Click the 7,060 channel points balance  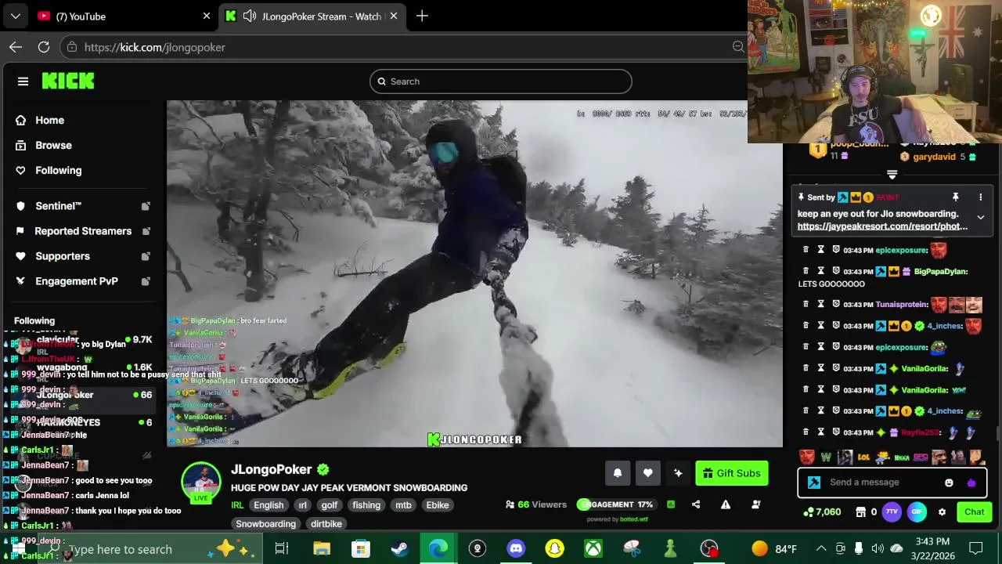(822, 512)
